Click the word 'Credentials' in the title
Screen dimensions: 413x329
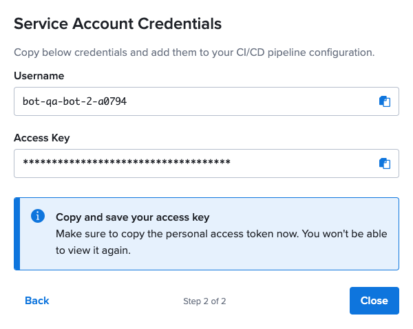click(x=177, y=24)
